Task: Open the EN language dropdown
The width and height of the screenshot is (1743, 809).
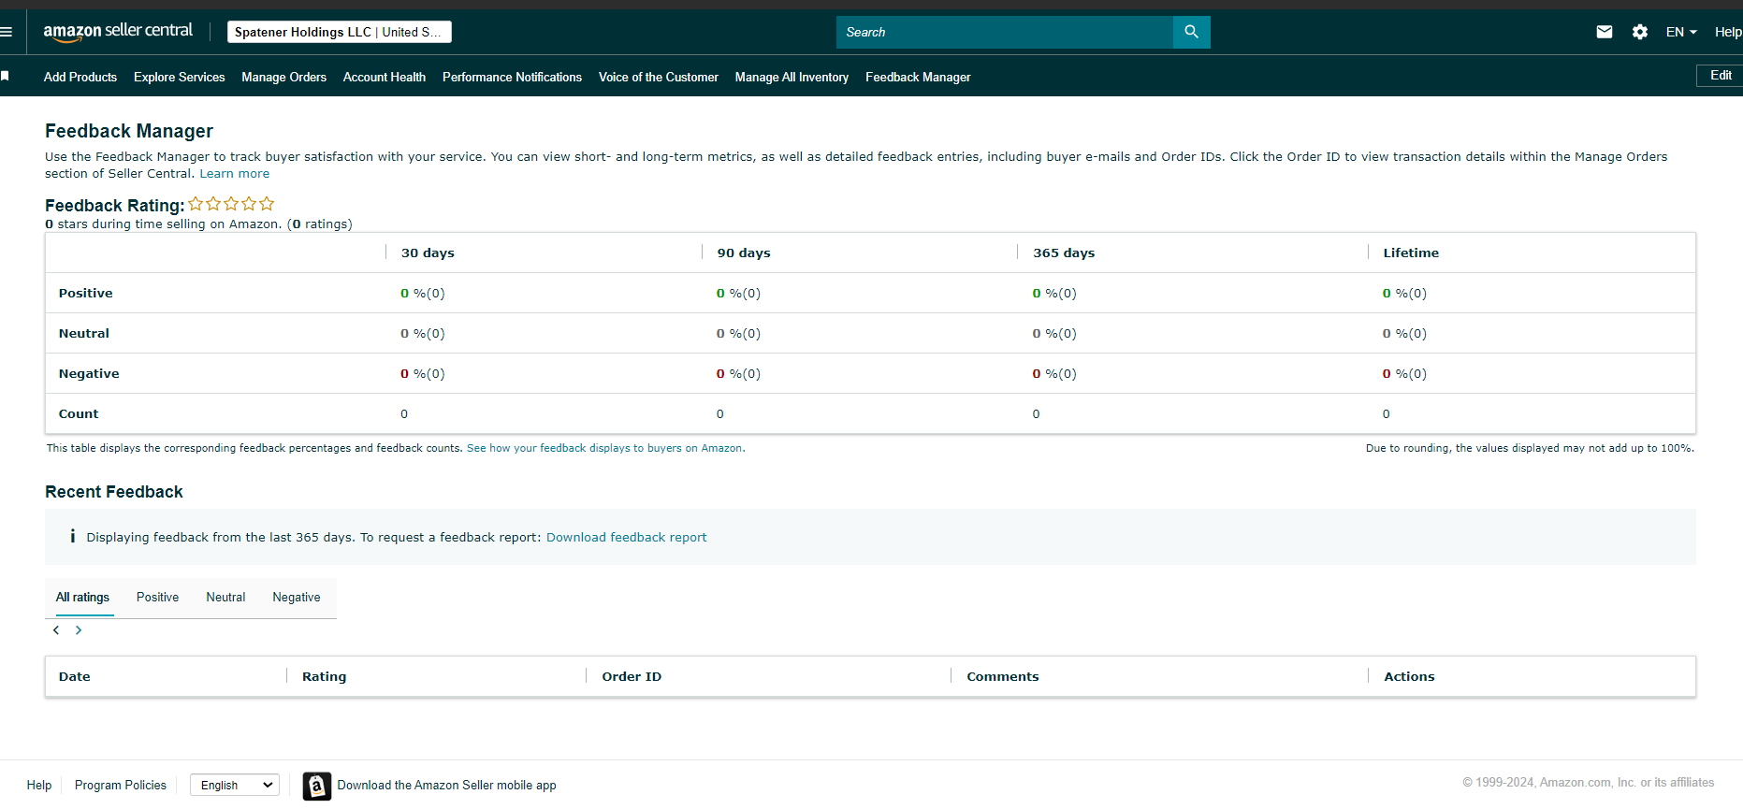Action: [1681, 32]
